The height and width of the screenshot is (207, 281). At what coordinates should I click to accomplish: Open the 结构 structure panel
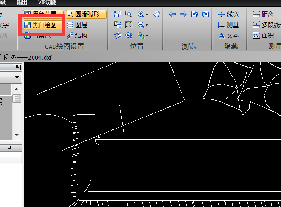click(x=77, y=35)
